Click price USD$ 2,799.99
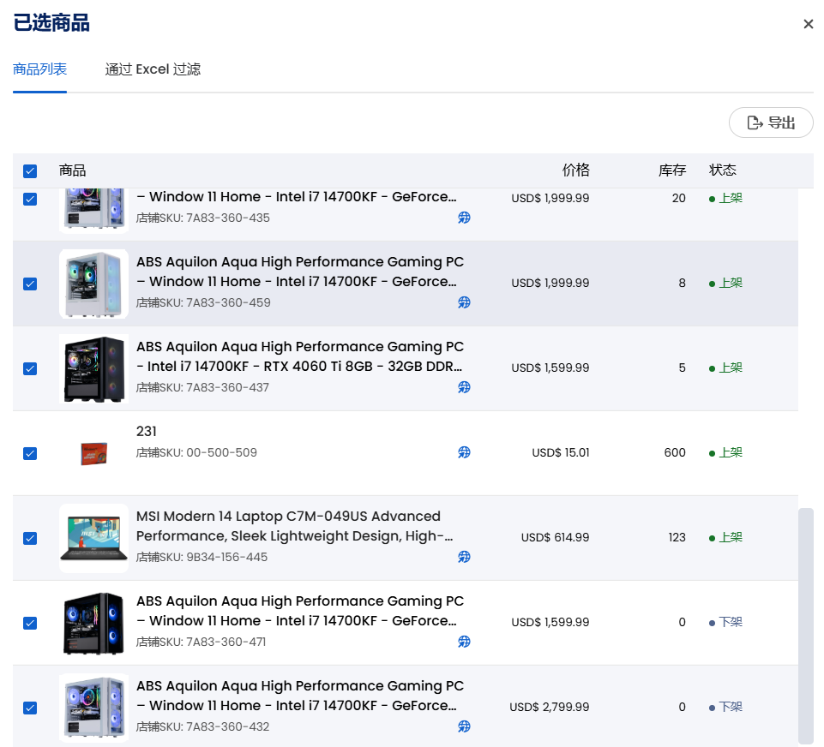824x747 pixels. (x=549, y=707)
